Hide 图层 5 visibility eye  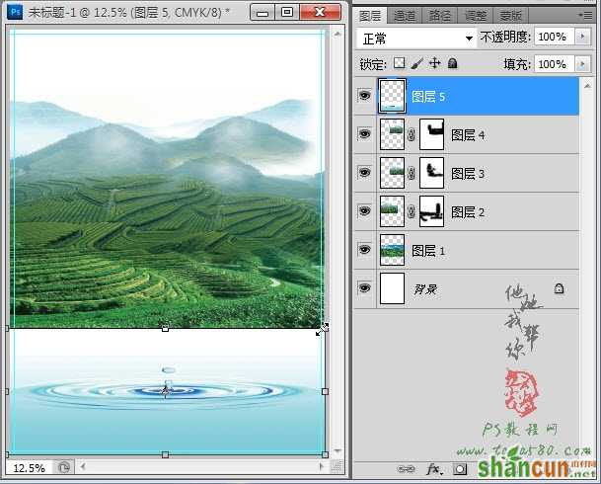pos(364,96)
